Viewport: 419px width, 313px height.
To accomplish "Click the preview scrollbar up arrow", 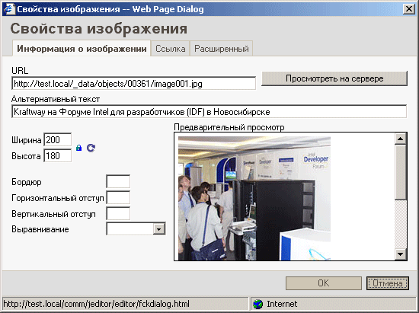I will [x=400, y=139].
